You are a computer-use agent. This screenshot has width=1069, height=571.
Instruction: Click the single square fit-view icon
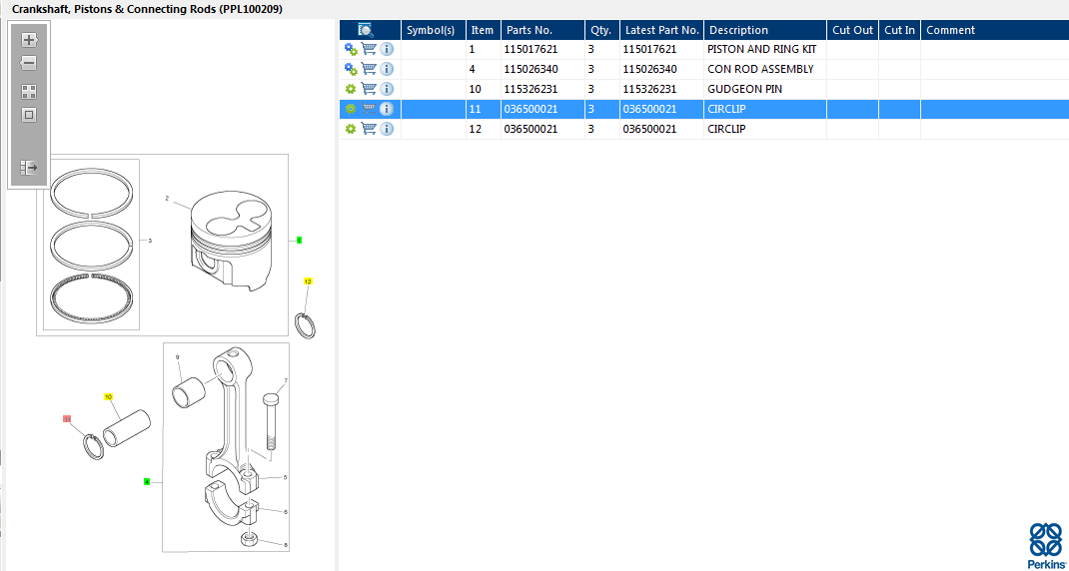[29, 115]
